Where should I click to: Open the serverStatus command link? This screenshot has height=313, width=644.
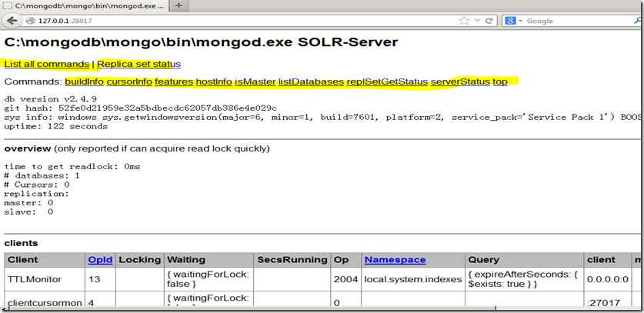click(460, 82)
